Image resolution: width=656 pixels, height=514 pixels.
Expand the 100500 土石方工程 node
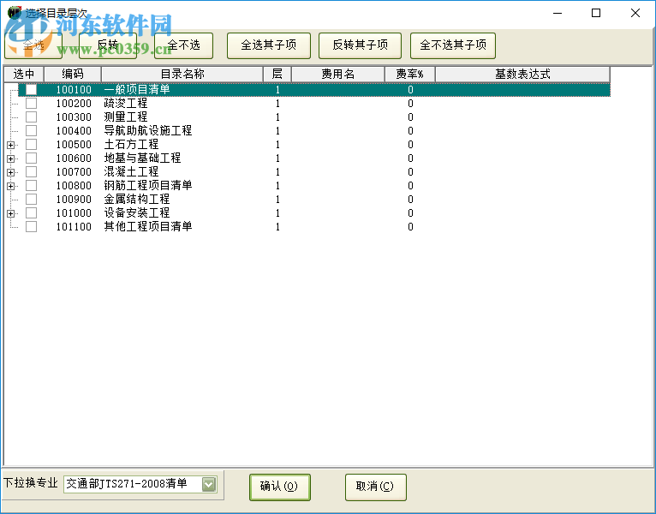(x=11, y=146)
